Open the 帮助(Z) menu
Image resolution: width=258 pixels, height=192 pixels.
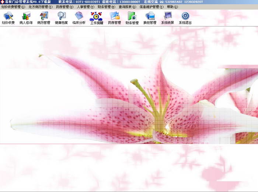point(172,7)
